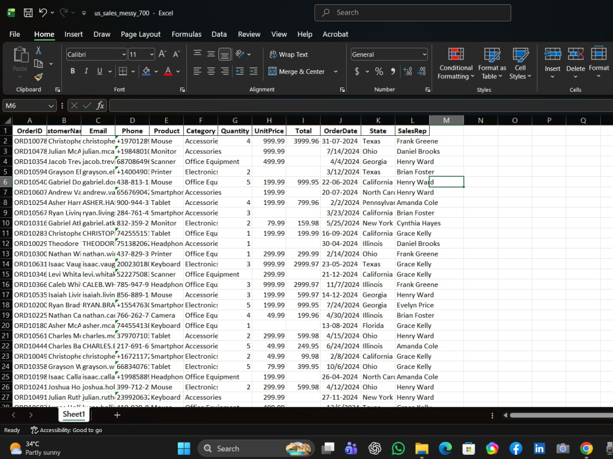Click the Percent Style icon
The width and height of the screenshot is (613, 459).
[x=379, y=72]
